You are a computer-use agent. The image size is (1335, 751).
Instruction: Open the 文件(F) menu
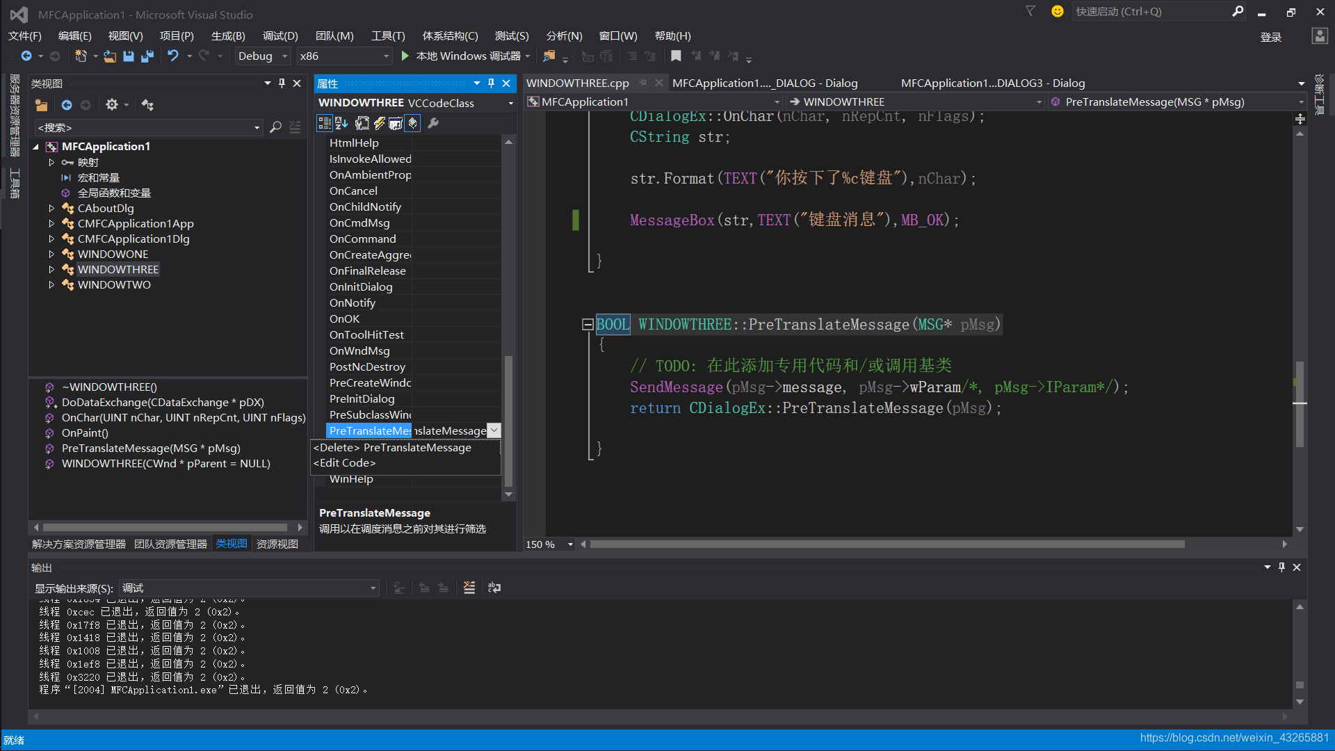pos(24,35)
